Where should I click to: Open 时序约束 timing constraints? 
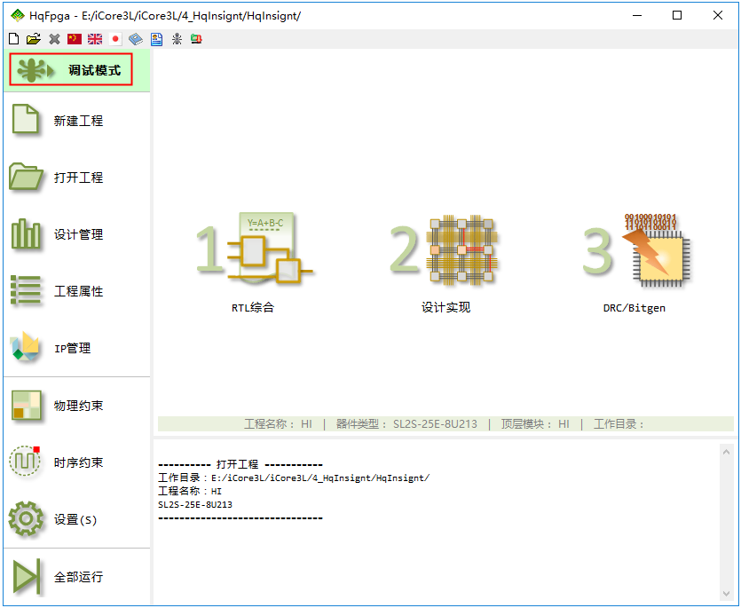click(75, 462)
